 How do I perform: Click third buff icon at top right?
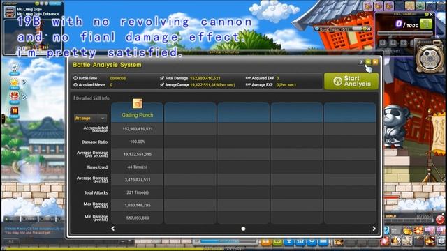[x=389, y=6]
